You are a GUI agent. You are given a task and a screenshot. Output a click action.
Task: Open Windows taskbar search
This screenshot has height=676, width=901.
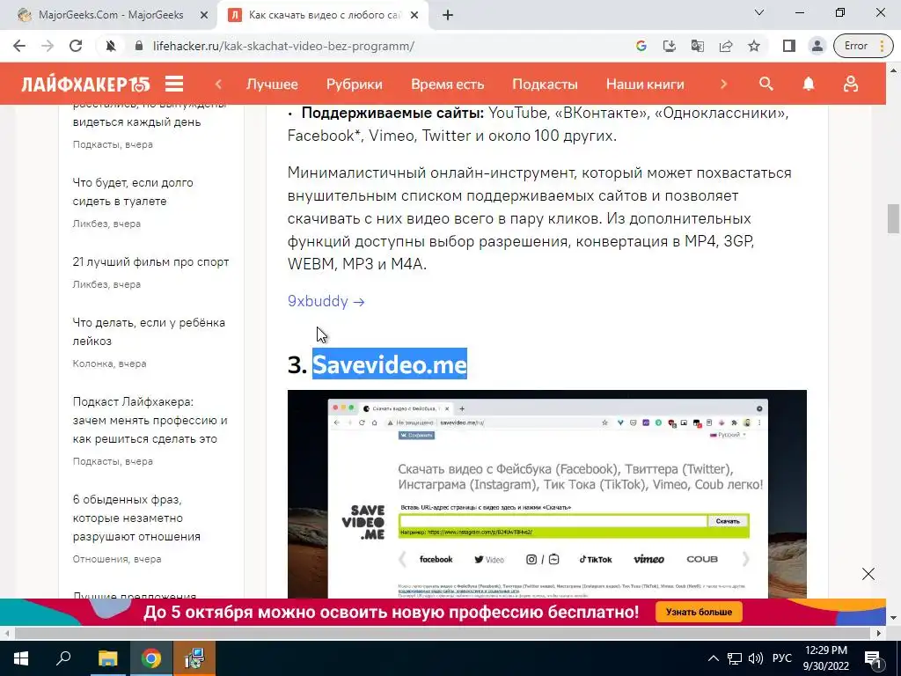coord(63,658)
